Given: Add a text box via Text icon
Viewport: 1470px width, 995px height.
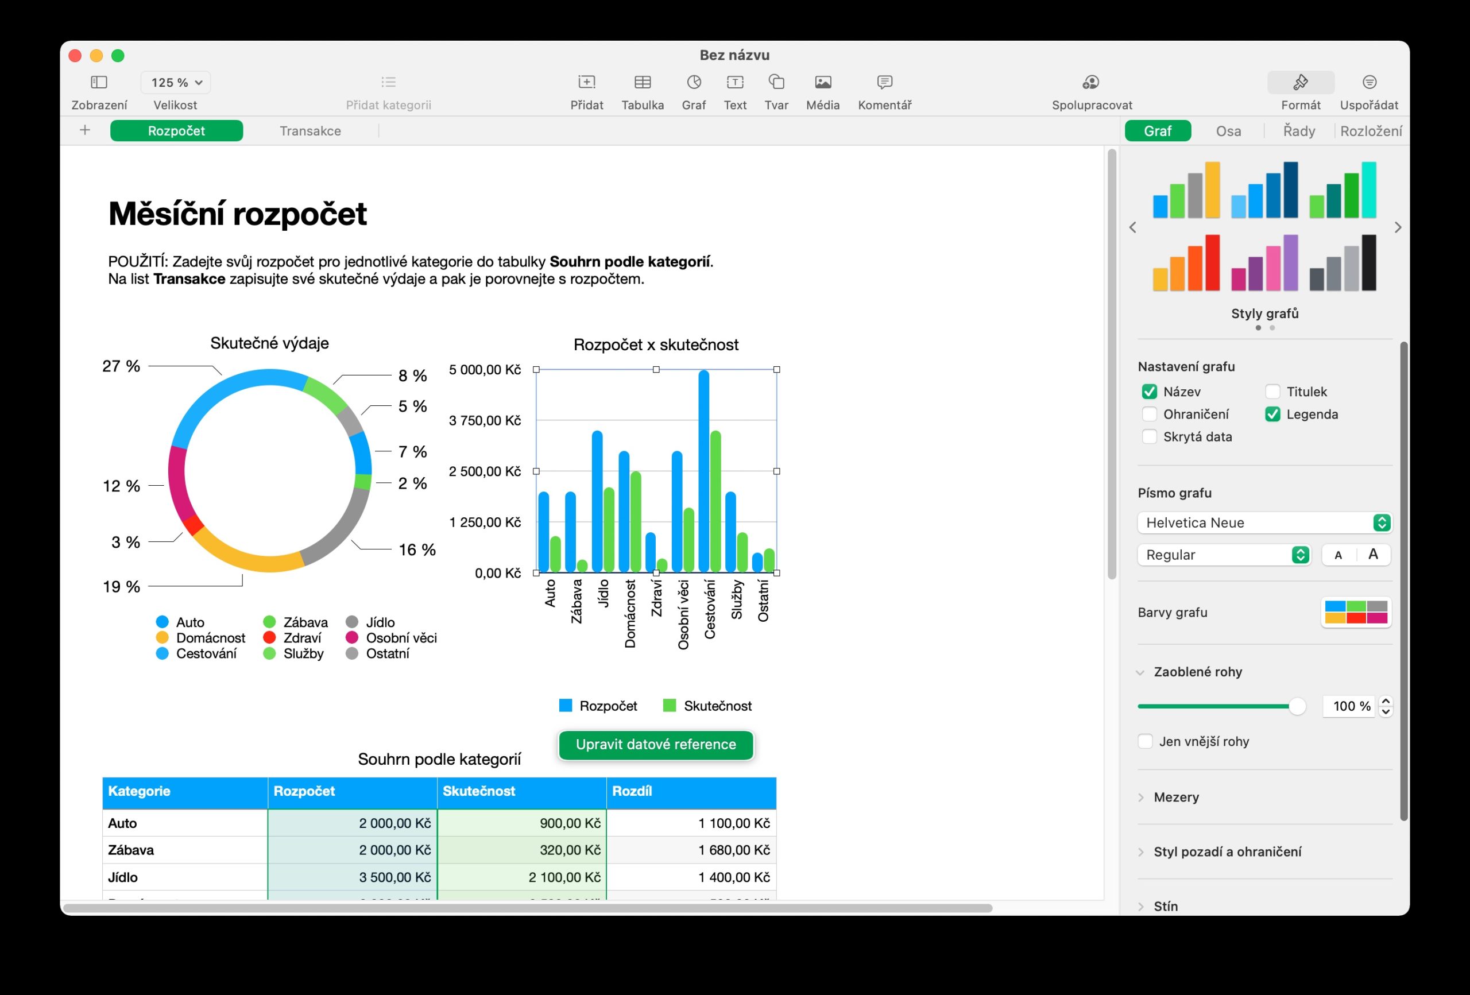Looking at the screenshot, I should point(735,82).
